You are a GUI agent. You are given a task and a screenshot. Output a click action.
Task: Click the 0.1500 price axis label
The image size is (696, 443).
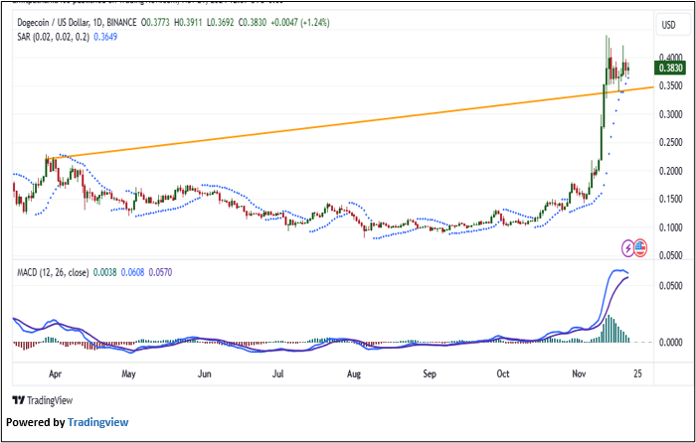click(671, 199)
